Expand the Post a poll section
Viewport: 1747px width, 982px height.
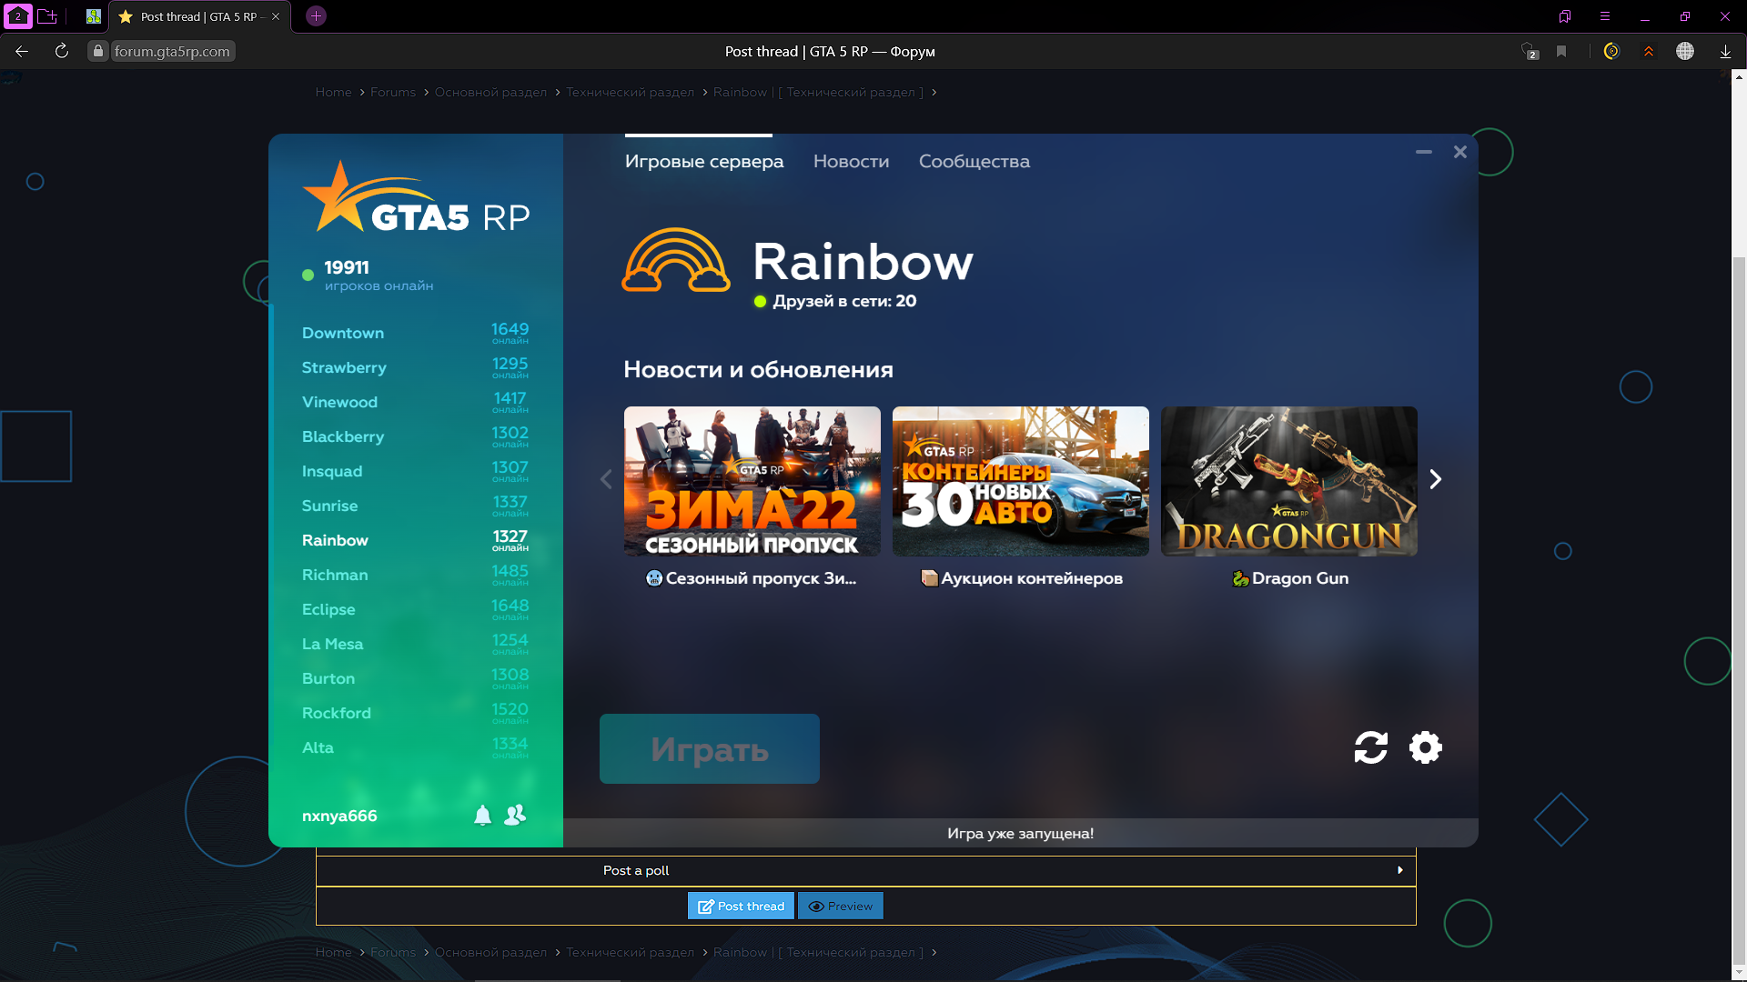[x=1400, y=869]
